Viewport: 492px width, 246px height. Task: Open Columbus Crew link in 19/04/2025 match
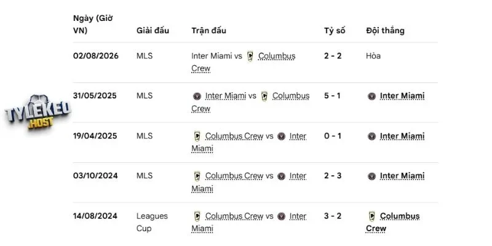tap(234, 136)
